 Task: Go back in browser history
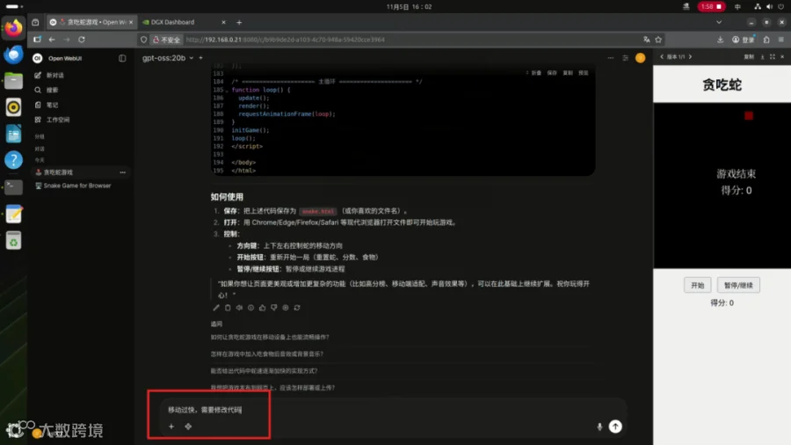(52, 40)
